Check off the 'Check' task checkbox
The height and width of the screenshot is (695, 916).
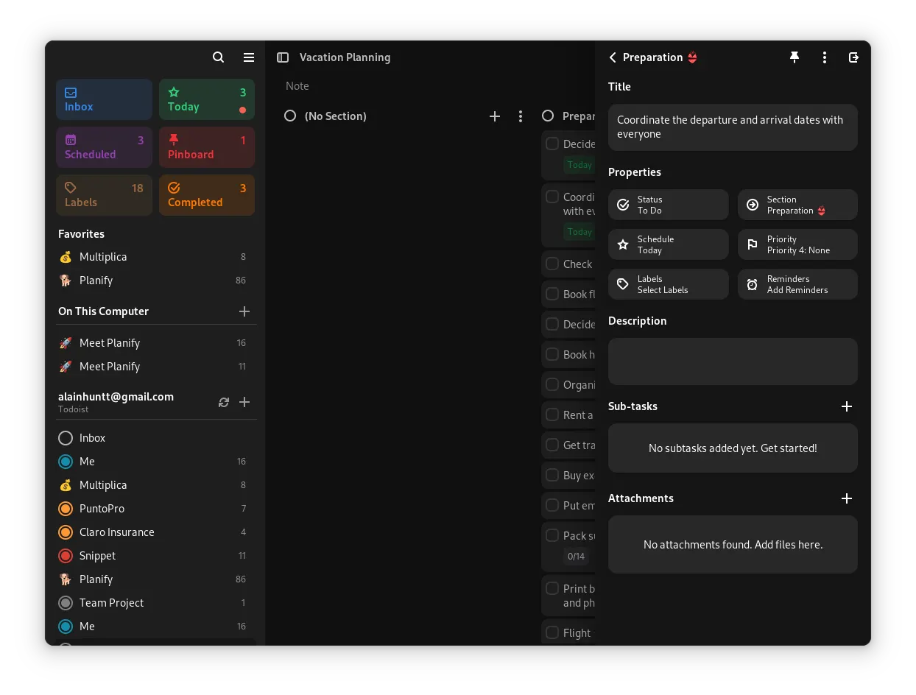pyautogui.click(x=552, y=264)
